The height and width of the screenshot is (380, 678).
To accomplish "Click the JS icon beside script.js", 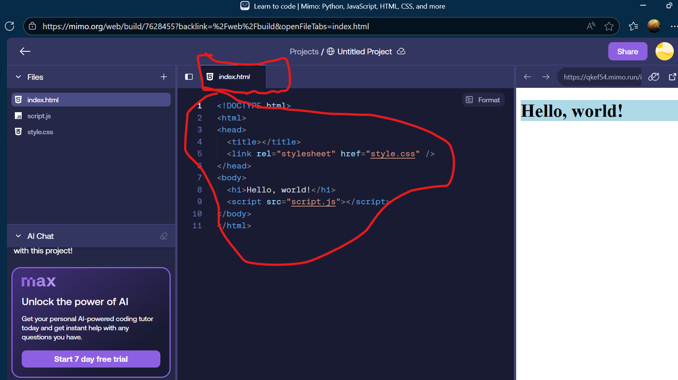I will click(x=19, y=116).
